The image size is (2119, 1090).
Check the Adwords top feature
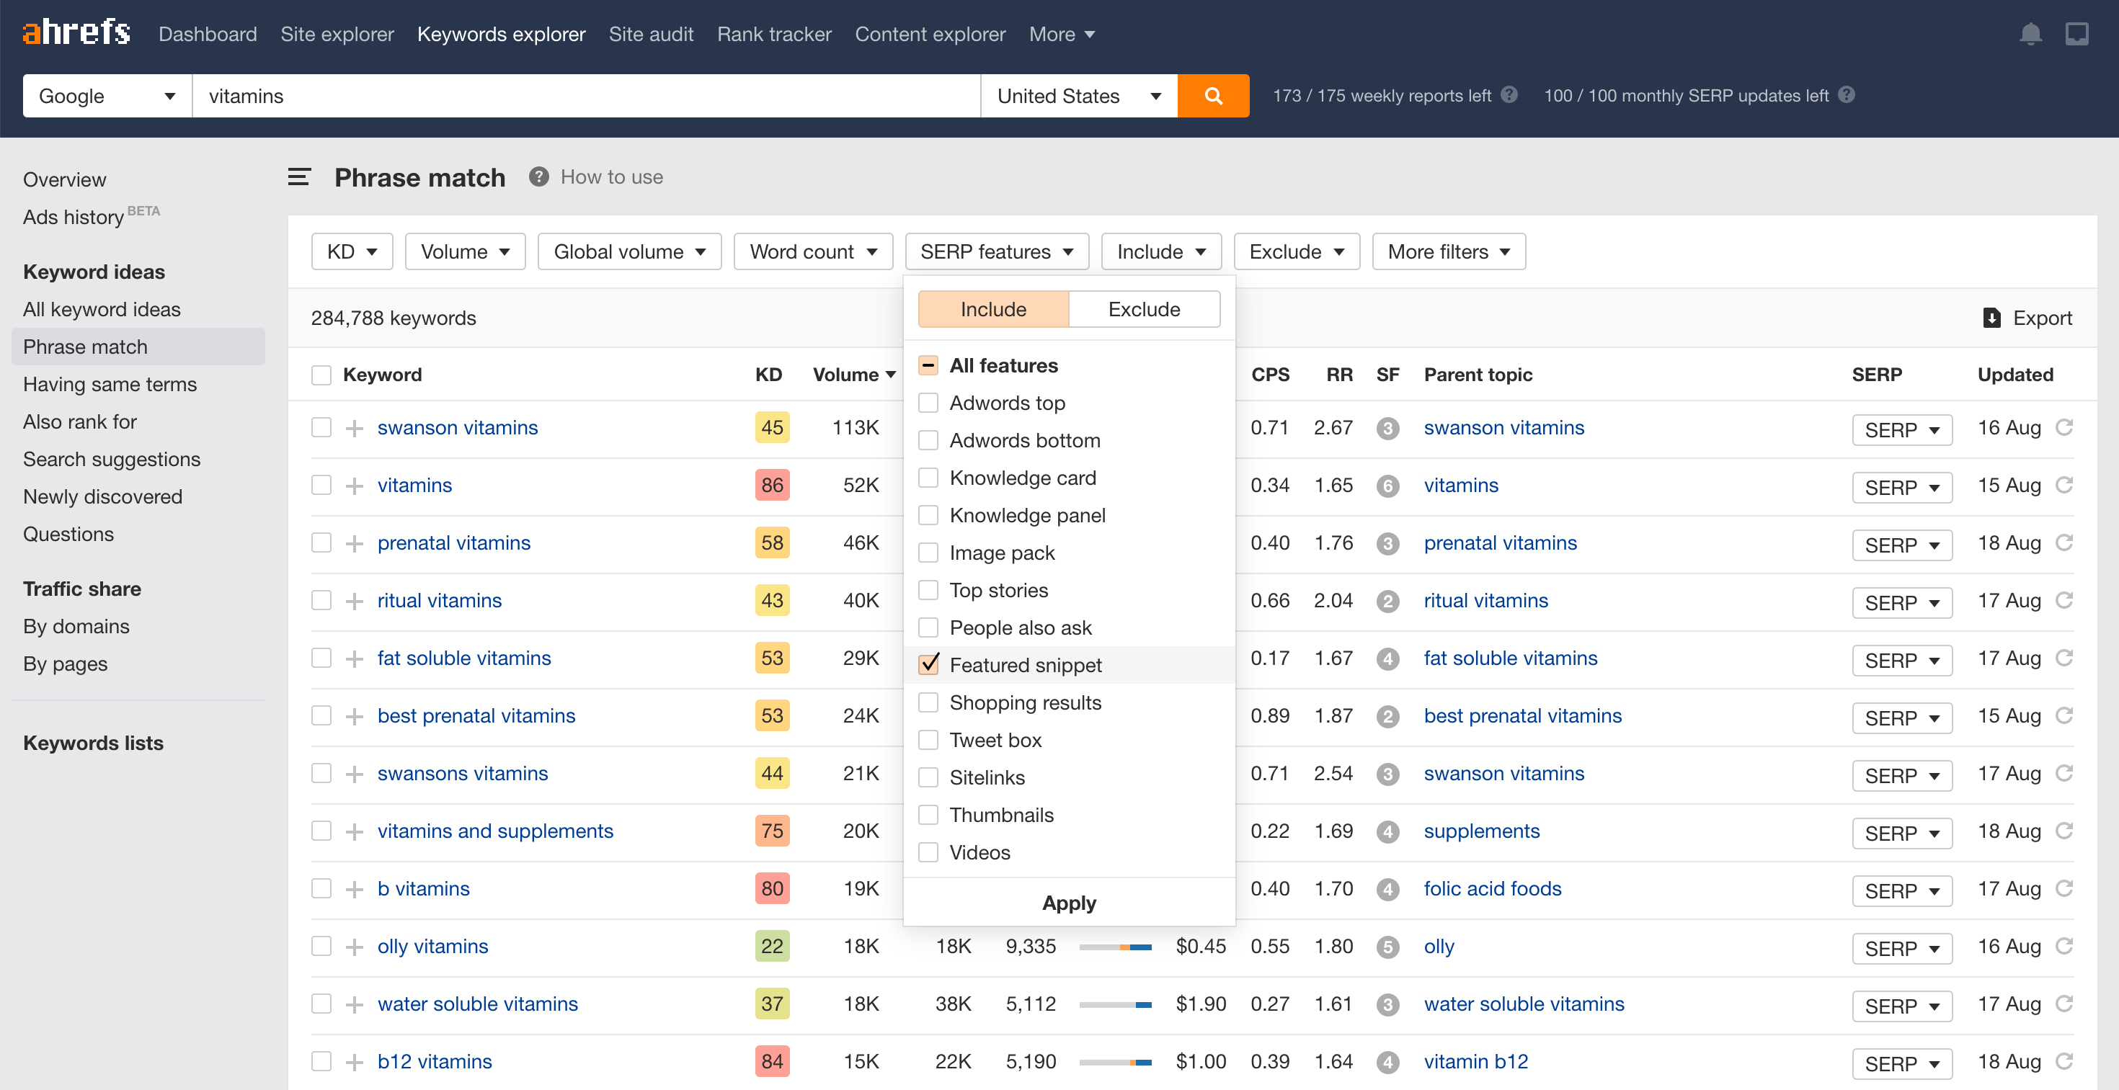(928, 402)
